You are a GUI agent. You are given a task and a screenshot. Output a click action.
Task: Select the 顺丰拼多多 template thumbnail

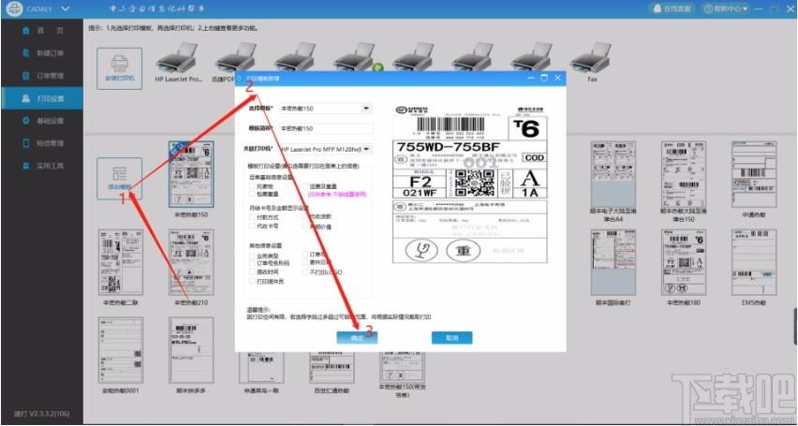tap(191, 350)
